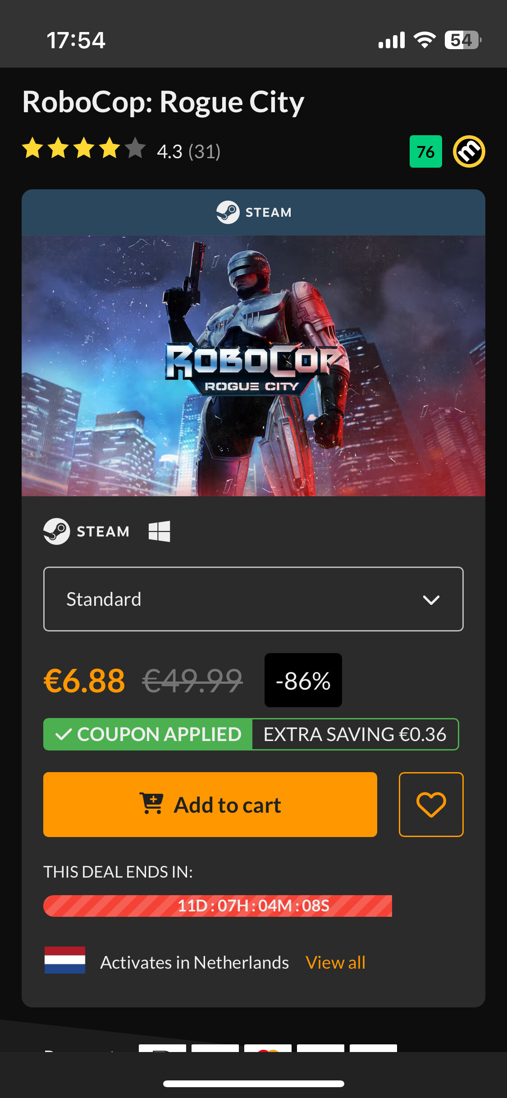Tap the Netherlands flag icon
Screen dimensions: 507x1098
(65, 960)
